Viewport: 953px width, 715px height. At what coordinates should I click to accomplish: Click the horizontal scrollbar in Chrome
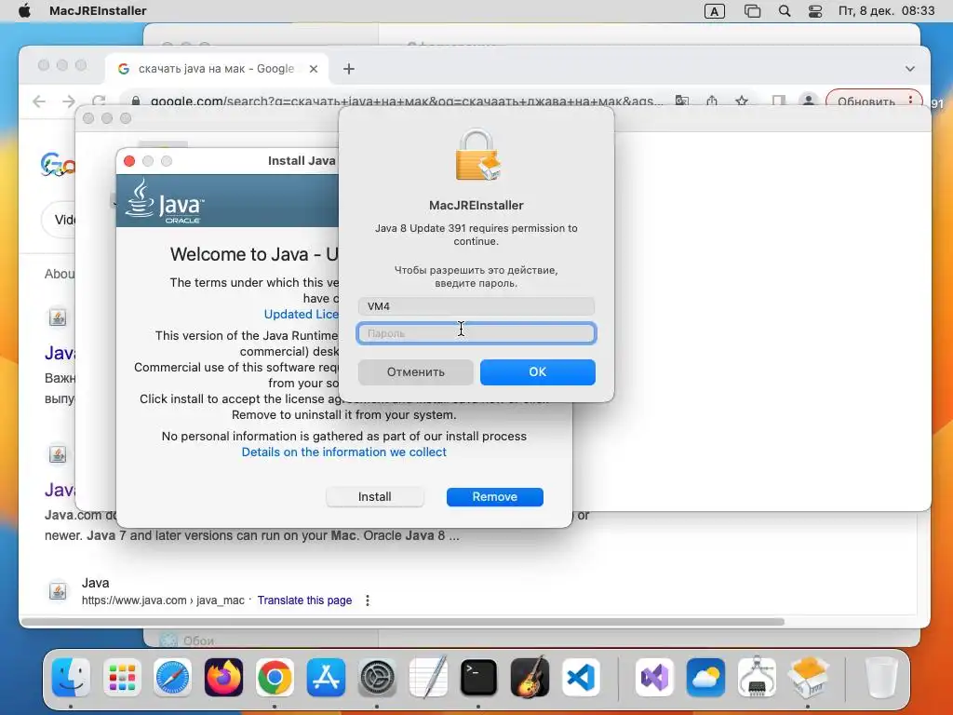pos(402,621)
